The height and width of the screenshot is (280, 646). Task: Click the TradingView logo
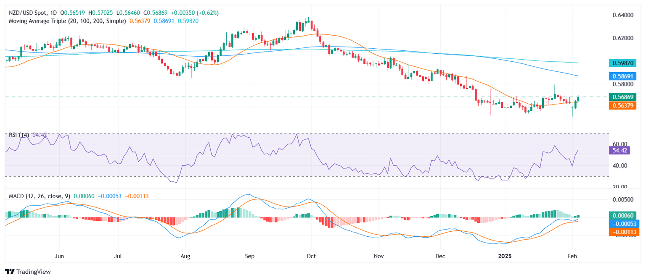click(x=28, y=272)
